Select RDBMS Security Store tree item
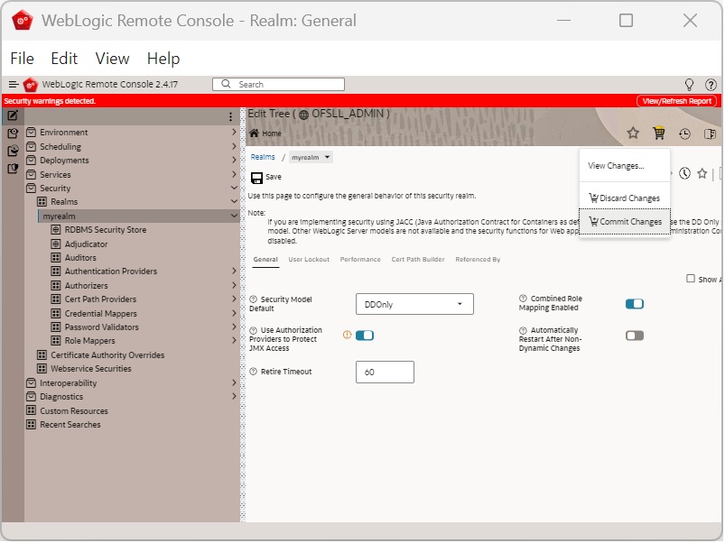725x543 pixels. (106, 230)
